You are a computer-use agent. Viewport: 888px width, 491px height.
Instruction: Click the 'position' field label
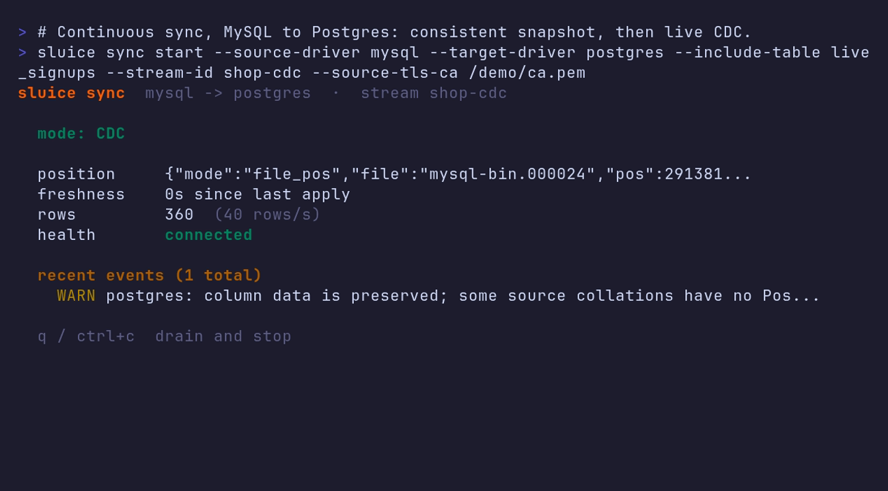[x=77, y=174]
